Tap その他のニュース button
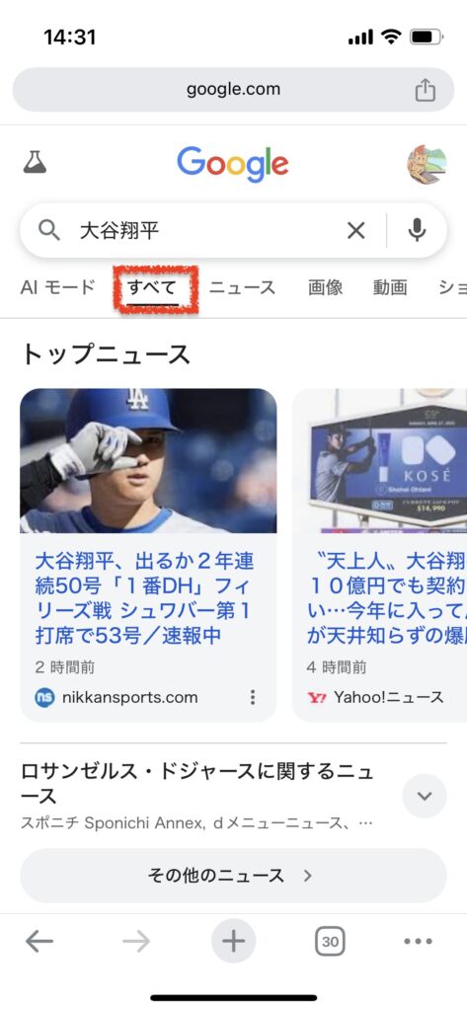 233,876
